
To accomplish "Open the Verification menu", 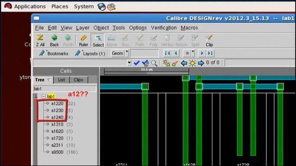I will pyautogui.click(x=164, y=28).
